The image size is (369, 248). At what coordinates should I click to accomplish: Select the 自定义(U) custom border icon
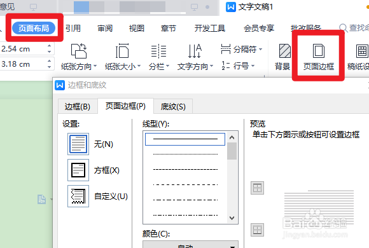[x=78, y=196]
